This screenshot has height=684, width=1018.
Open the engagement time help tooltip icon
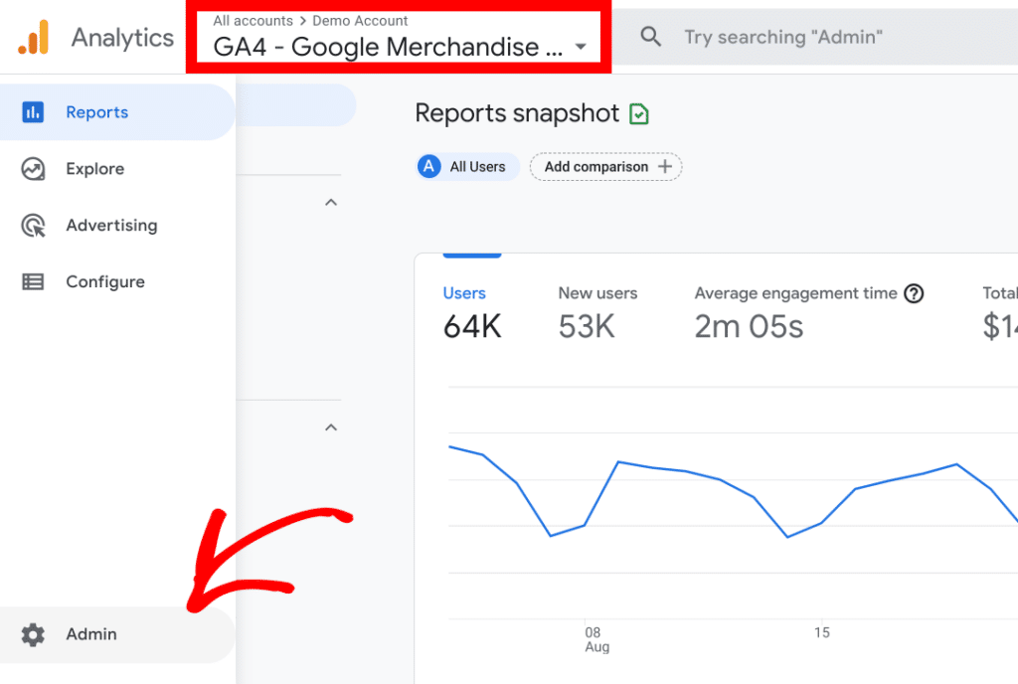pos(914,293)
